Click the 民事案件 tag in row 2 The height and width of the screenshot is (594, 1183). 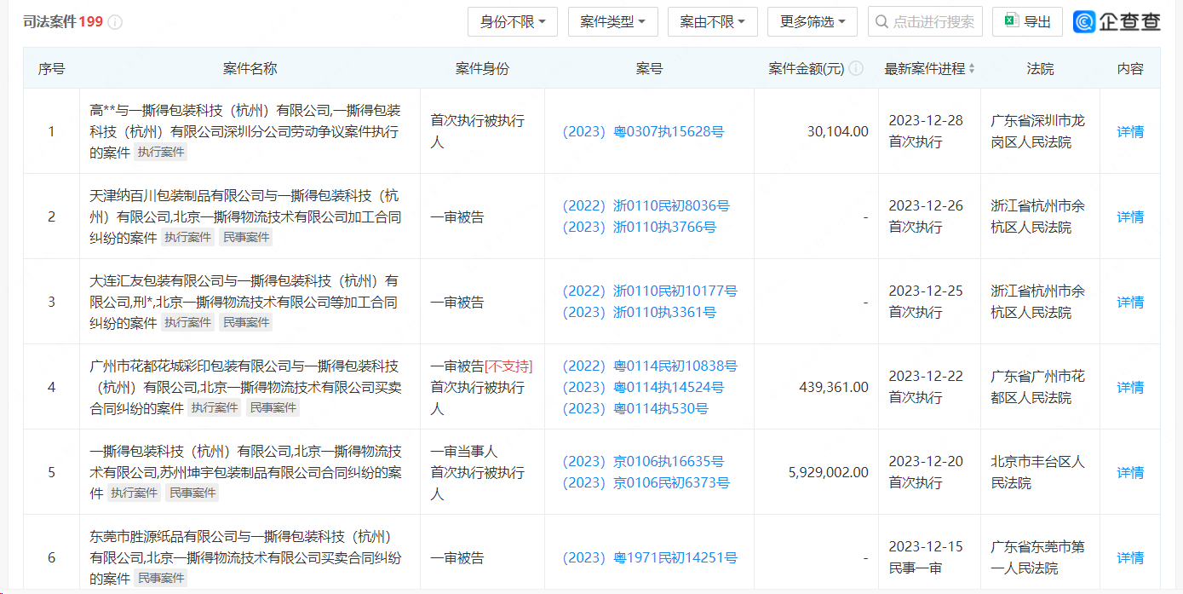[246, 238]
